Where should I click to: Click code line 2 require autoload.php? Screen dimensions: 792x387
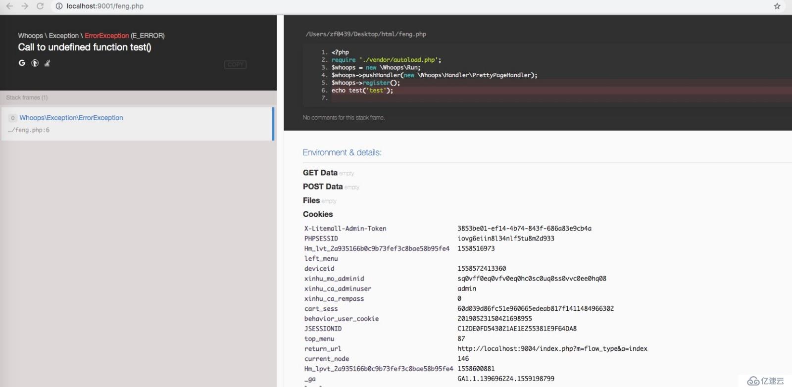[x=386, y=60]
